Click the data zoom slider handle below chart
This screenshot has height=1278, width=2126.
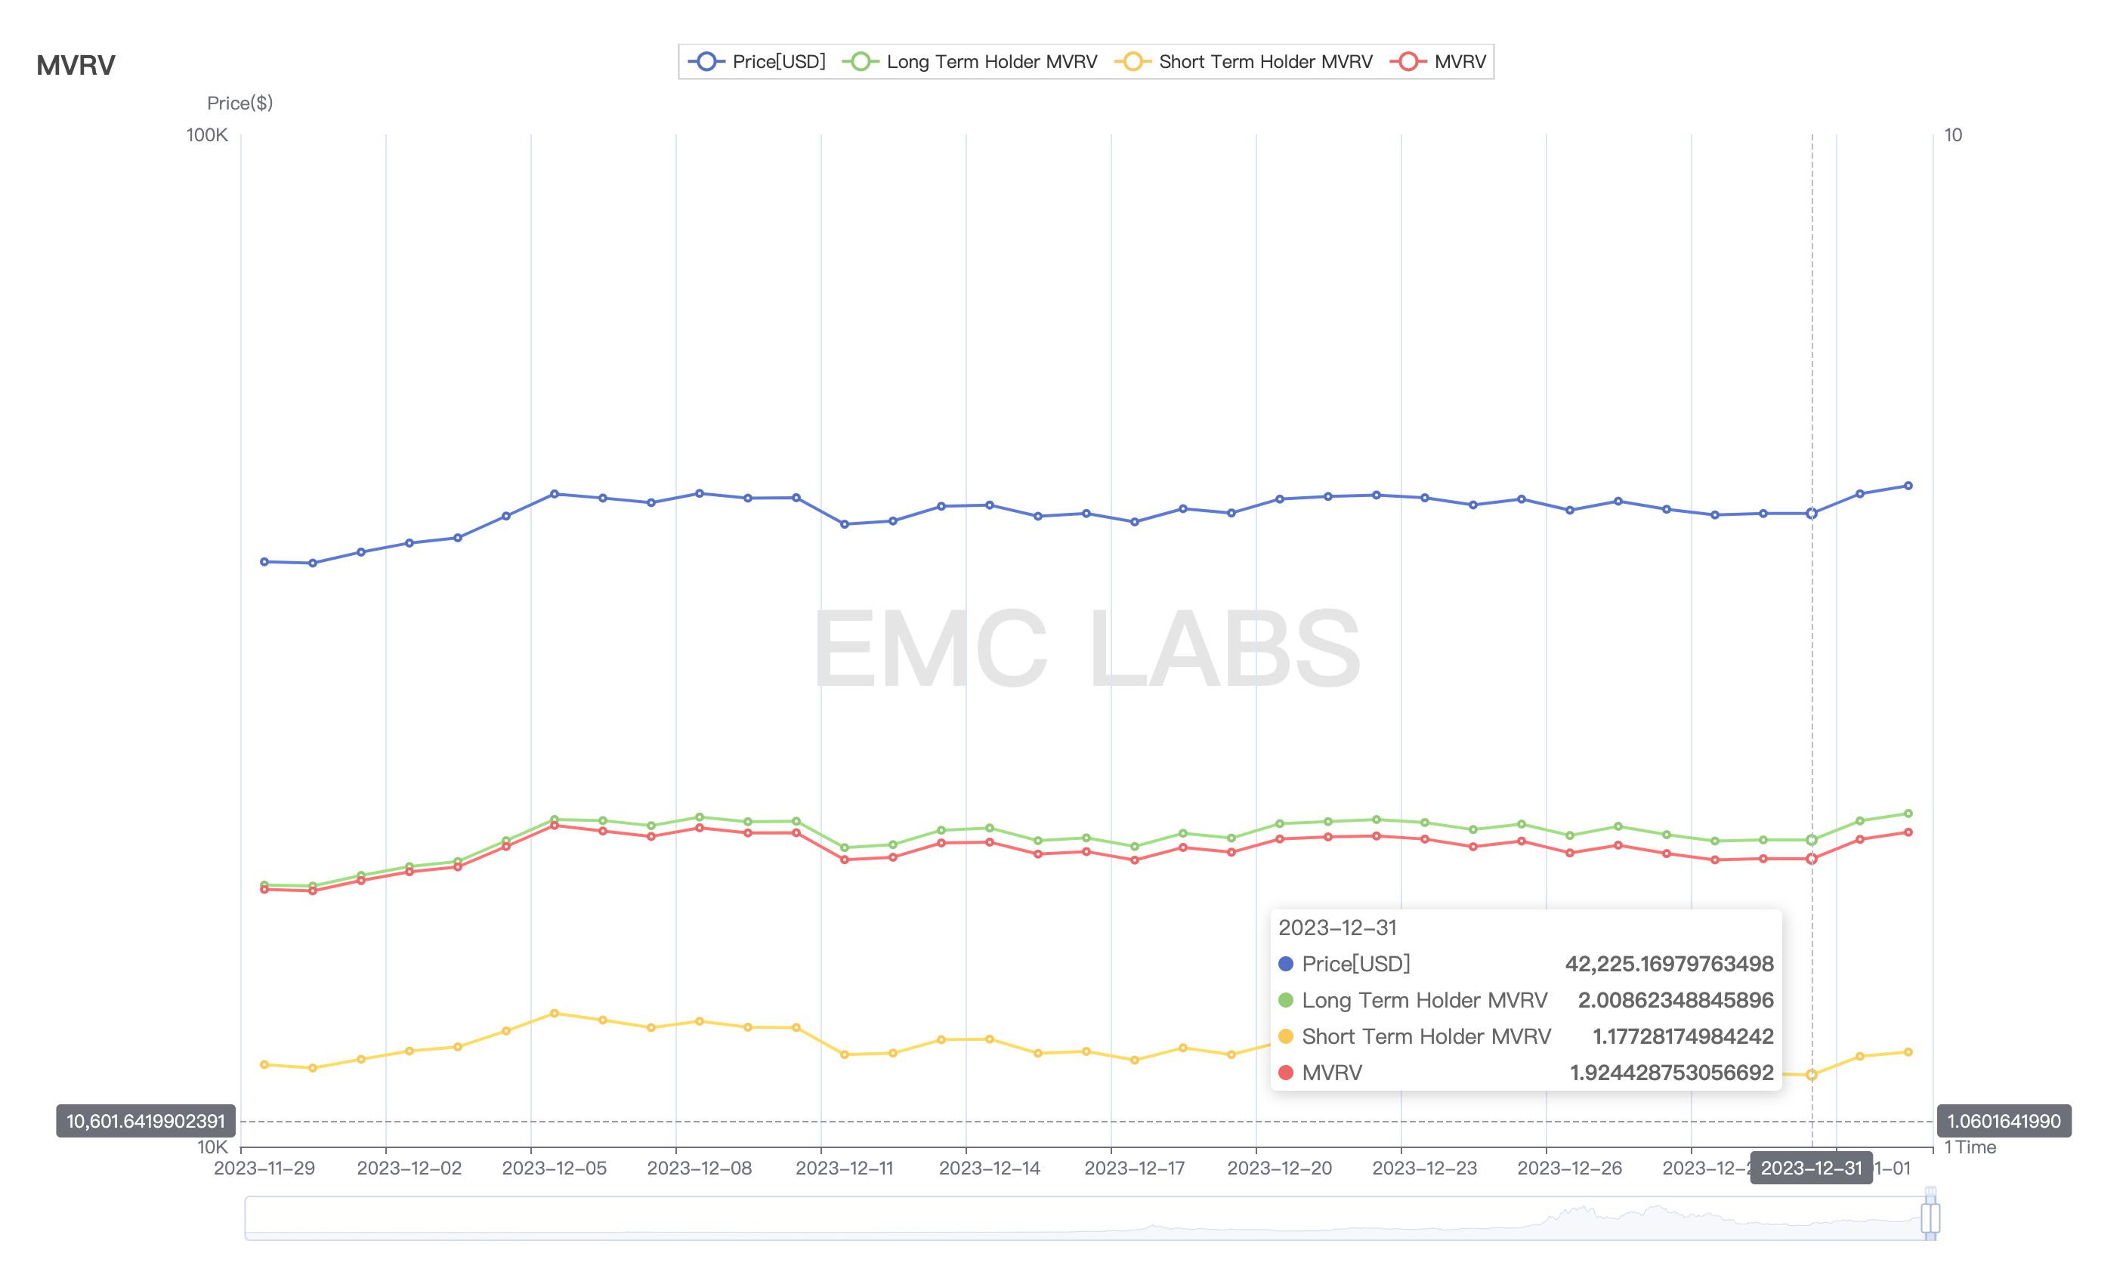[x=1930, y=1218]
